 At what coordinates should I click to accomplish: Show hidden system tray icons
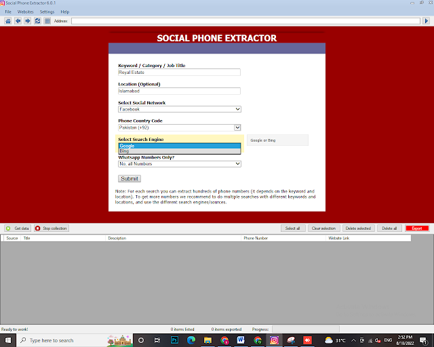pyautogui.click(x=353, y=340)
